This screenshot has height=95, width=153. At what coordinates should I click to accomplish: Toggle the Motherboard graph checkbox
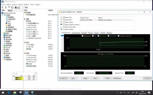[x=82, y=36]
